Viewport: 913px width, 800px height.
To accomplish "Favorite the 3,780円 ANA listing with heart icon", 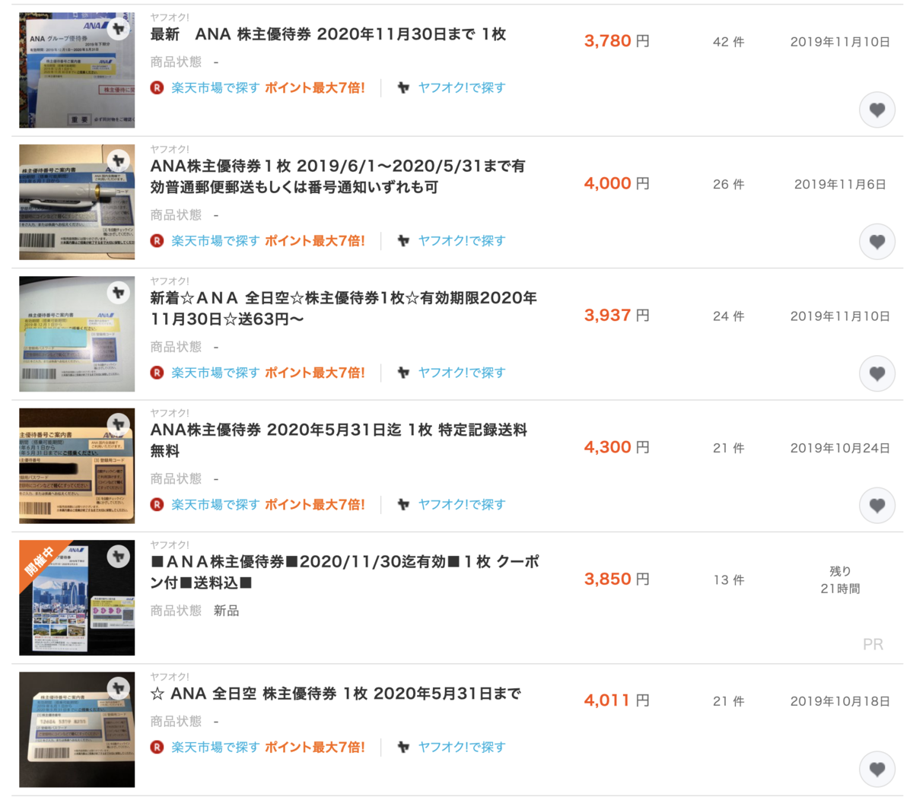I will [877, 110].
